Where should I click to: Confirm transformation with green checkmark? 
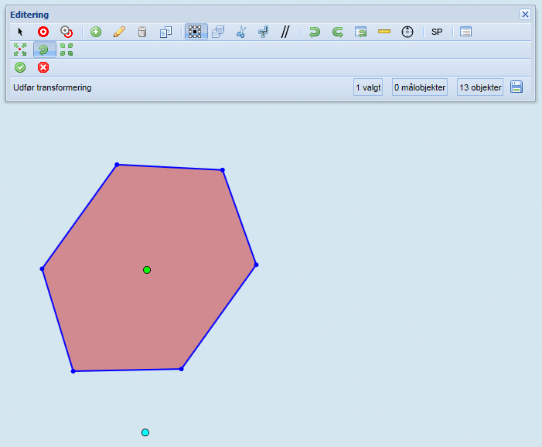pyautogui.click(x=20, y=67)
